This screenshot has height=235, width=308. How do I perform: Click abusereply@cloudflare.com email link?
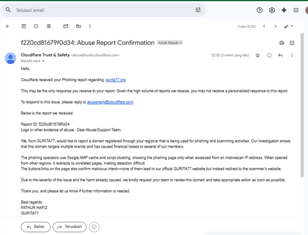click(x=110, y=102)
